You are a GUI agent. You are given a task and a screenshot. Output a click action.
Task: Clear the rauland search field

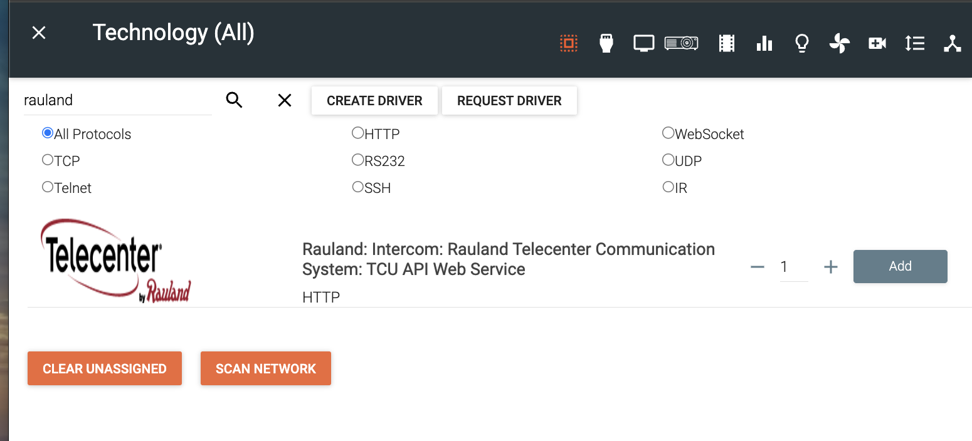point(284,100)
